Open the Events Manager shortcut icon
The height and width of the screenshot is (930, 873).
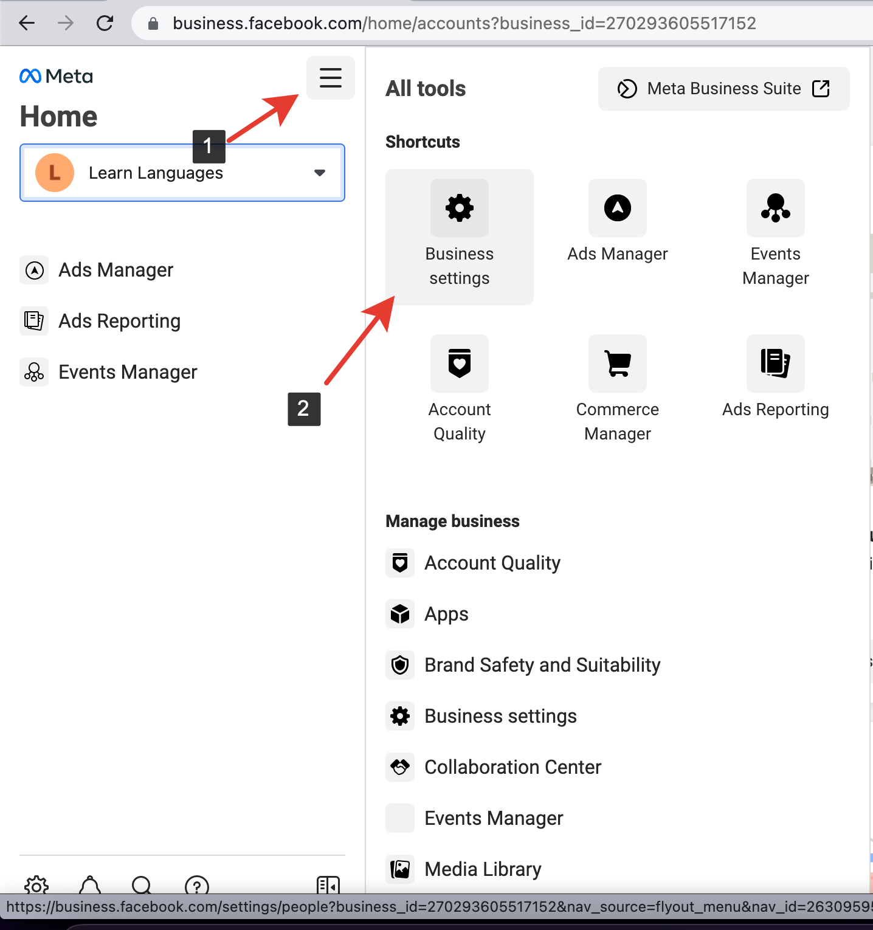point(775,208)
